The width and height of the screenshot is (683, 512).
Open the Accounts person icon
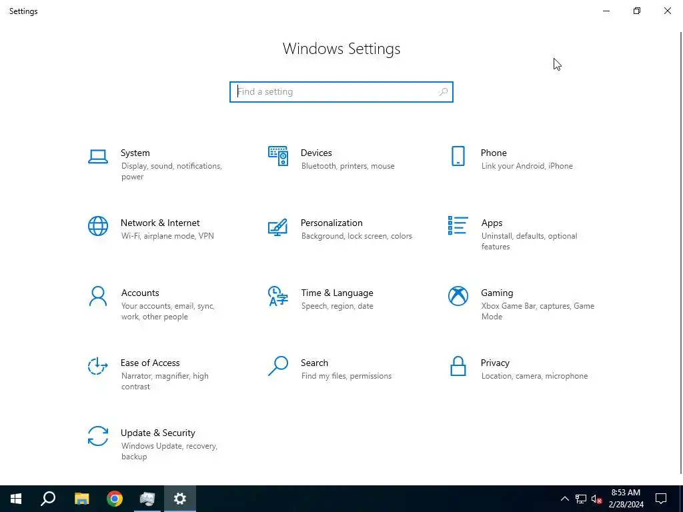point(98,296)
